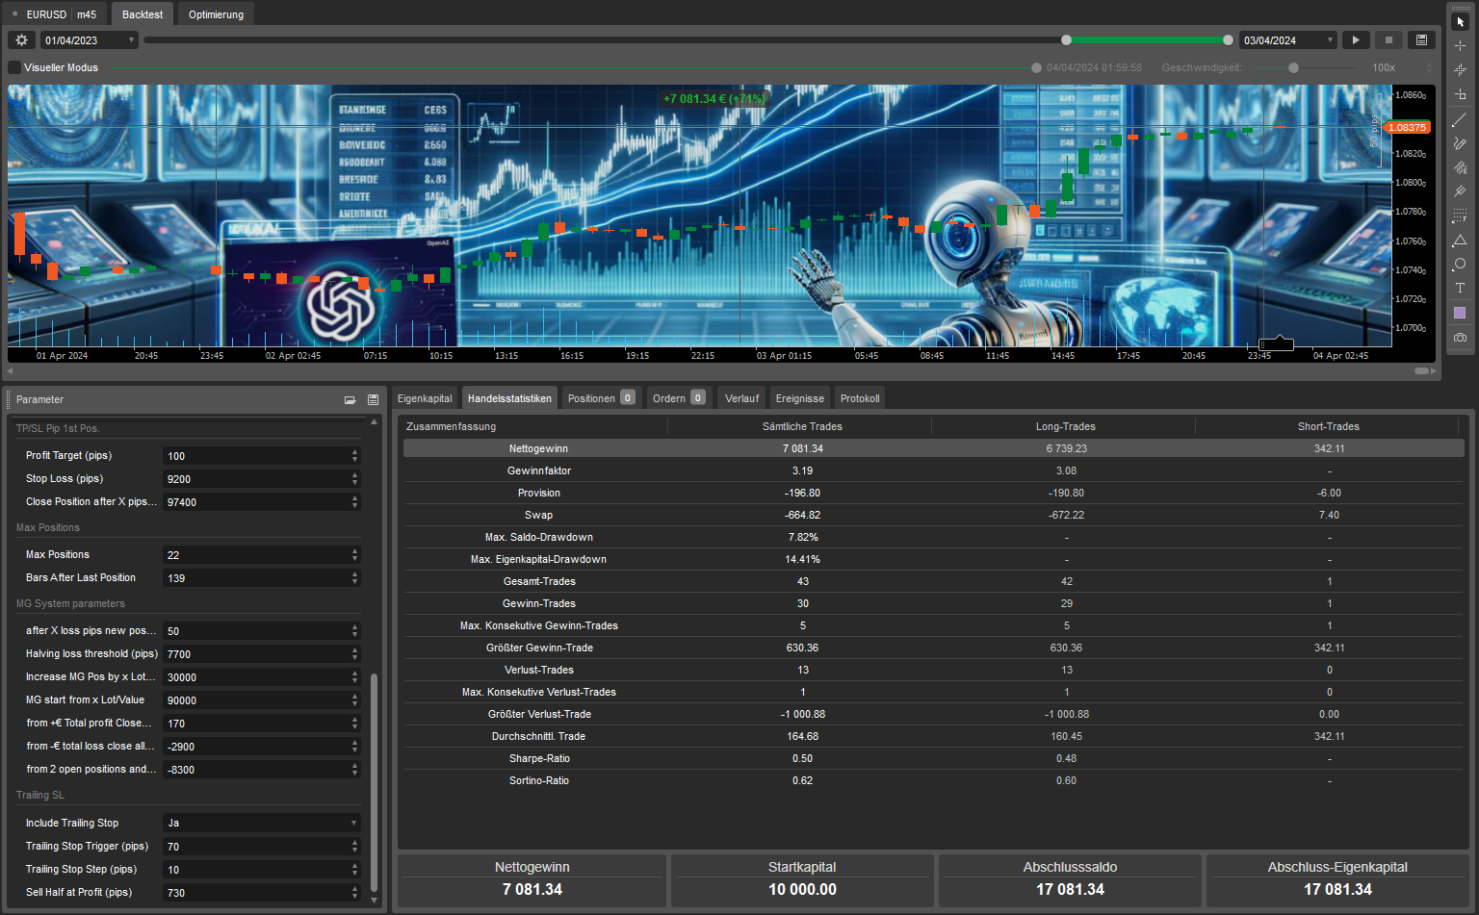The height and width of the screenshot is (915, 1479).
Task: Save parameter set icon in Parameter header
Action: [373, 399]
